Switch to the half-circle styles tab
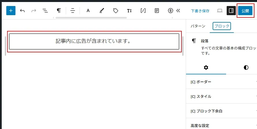The width and height of the screenshot is (257, 129). pyautogui.click(x=246, y=68)
